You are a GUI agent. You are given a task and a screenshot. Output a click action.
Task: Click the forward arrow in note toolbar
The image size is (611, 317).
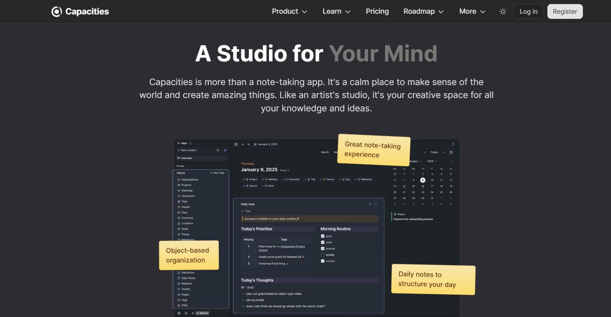(x=249, y=144)
